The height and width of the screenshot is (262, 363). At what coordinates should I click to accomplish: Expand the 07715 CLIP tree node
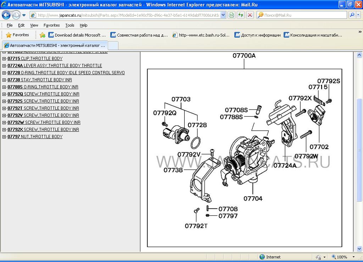coord(4,59)
